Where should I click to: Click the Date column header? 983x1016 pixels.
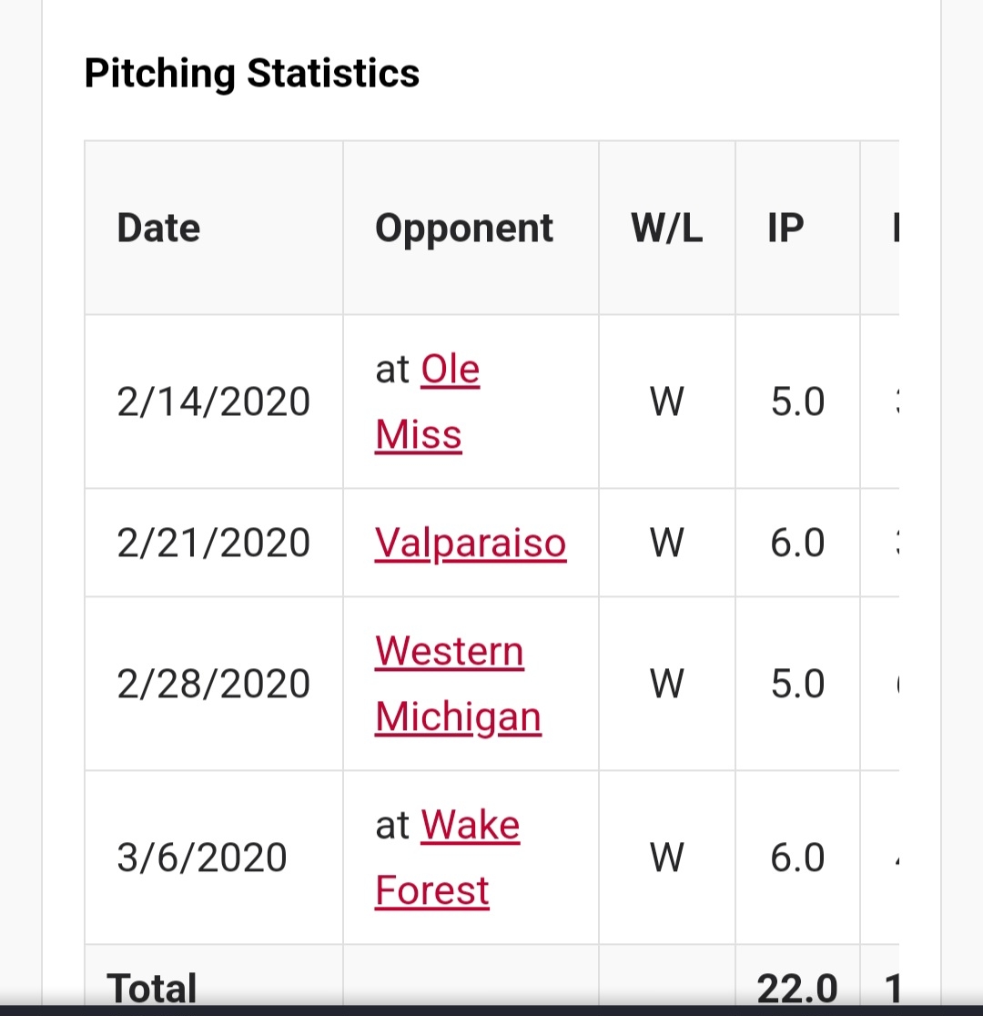158,228
